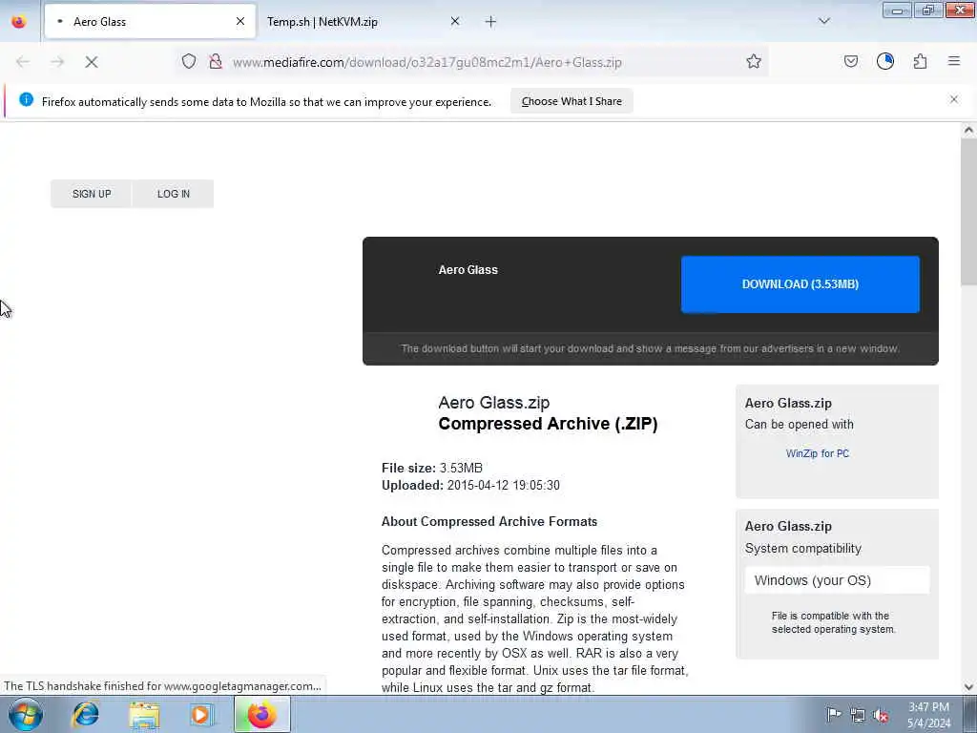Close the Temp.sh NetKVM.zip tab
Screen dimensions: 977x733
coord(455,21)
